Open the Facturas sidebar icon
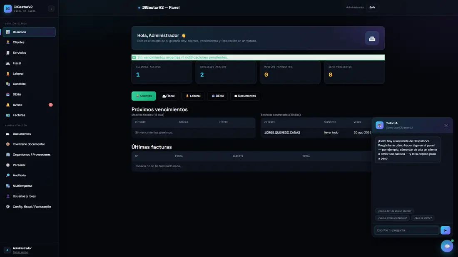 pyautogui.click(x=8, y=115)
